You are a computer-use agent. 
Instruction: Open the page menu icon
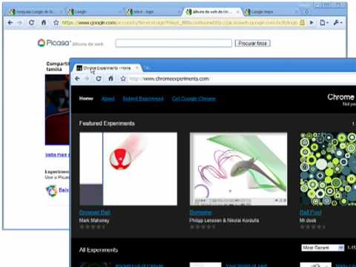pyautogui.click(x=324, y=22)
